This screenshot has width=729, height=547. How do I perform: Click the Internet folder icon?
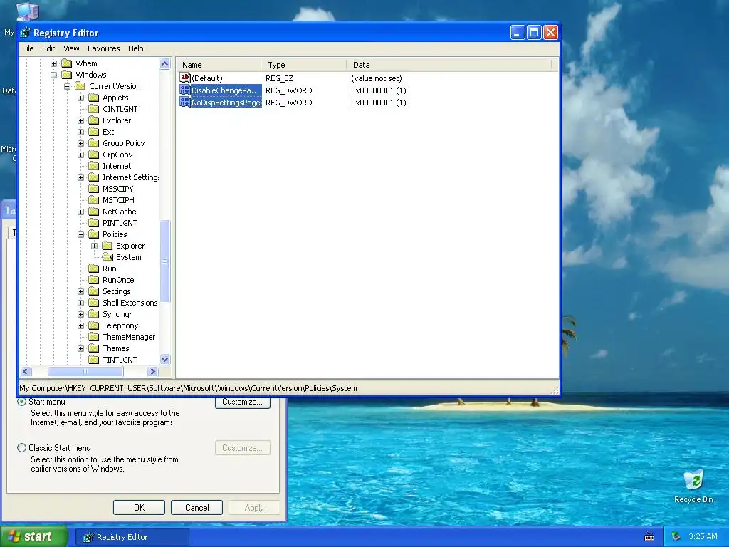(x=94, y=166)
